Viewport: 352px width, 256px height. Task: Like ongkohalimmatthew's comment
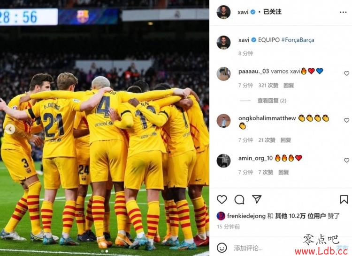(347, 120)
